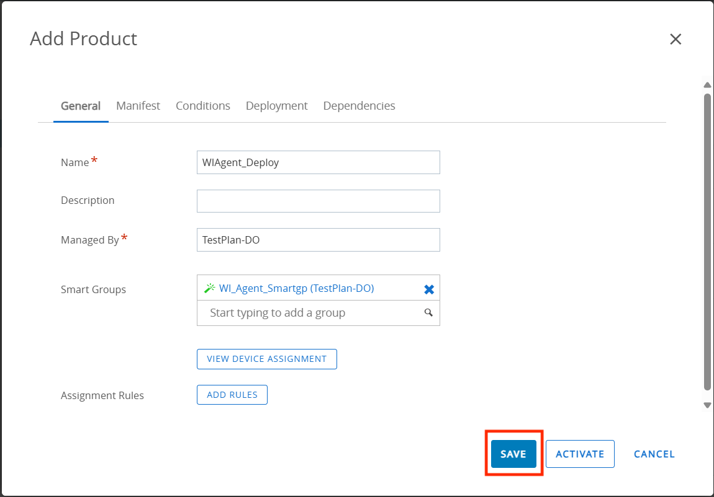Select the Dependencies tab
The width and height of the screenshot is (714, 497).
click(359, 106)
